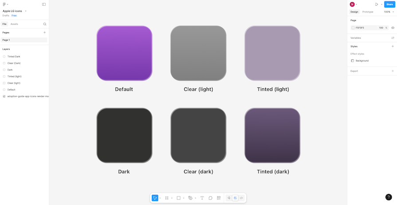Viewport: 397px width, 205px height.
Task: Select the Text tool
Action: [202, 198]
